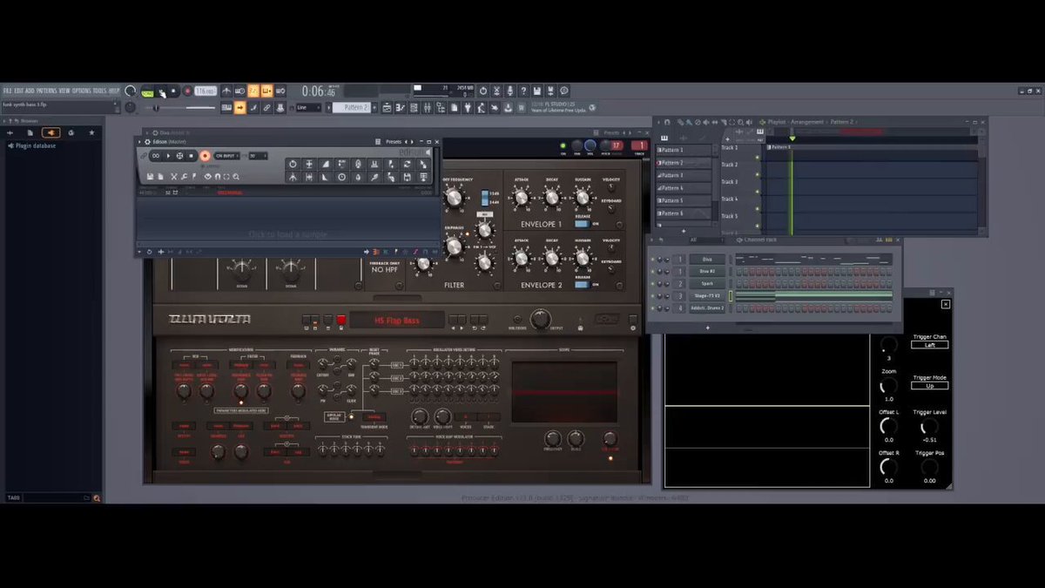Open the OPTIONS menu
This screenshot has height=588, width=1045.
pos(81,91)
